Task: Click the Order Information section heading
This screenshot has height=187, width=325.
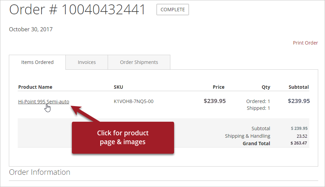Action: click(x=40, y=172)
